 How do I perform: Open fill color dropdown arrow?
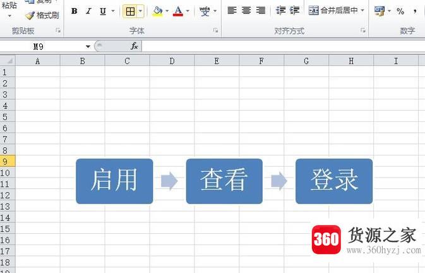tap(167, 11)
